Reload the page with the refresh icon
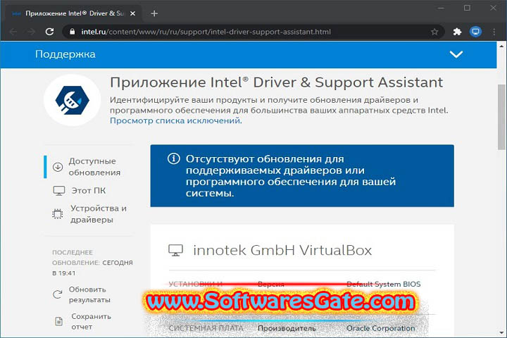 point(49,32)
